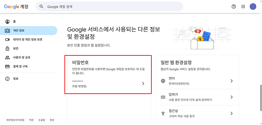The height and width of the screenshot is (125, 262).
Task: Click the 언어 globe icon
Action: pyautogui.click(x=163, y=81)
